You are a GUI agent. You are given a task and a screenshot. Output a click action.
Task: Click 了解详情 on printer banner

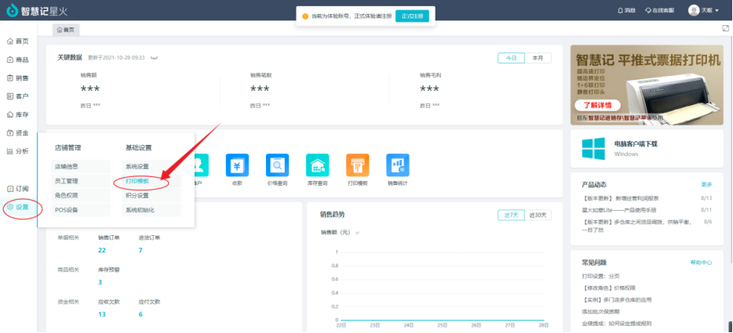tap(597, 105)
